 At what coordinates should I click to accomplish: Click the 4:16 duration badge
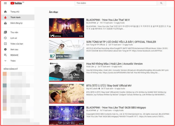point(81,102)
